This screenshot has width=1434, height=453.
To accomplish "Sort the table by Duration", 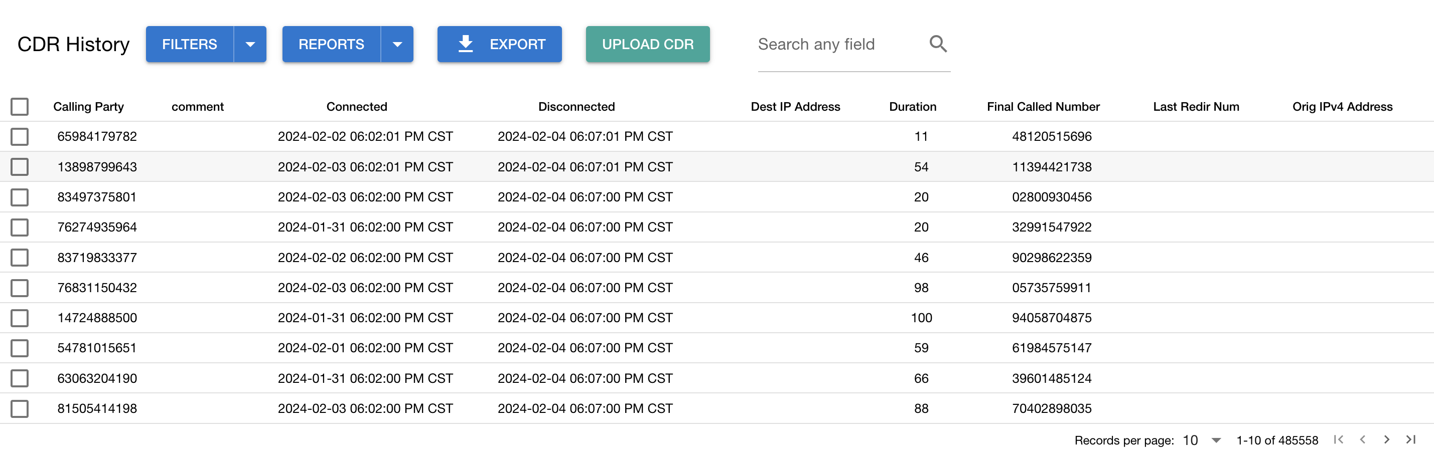I will pyautogui.click(x=913, y=106).
